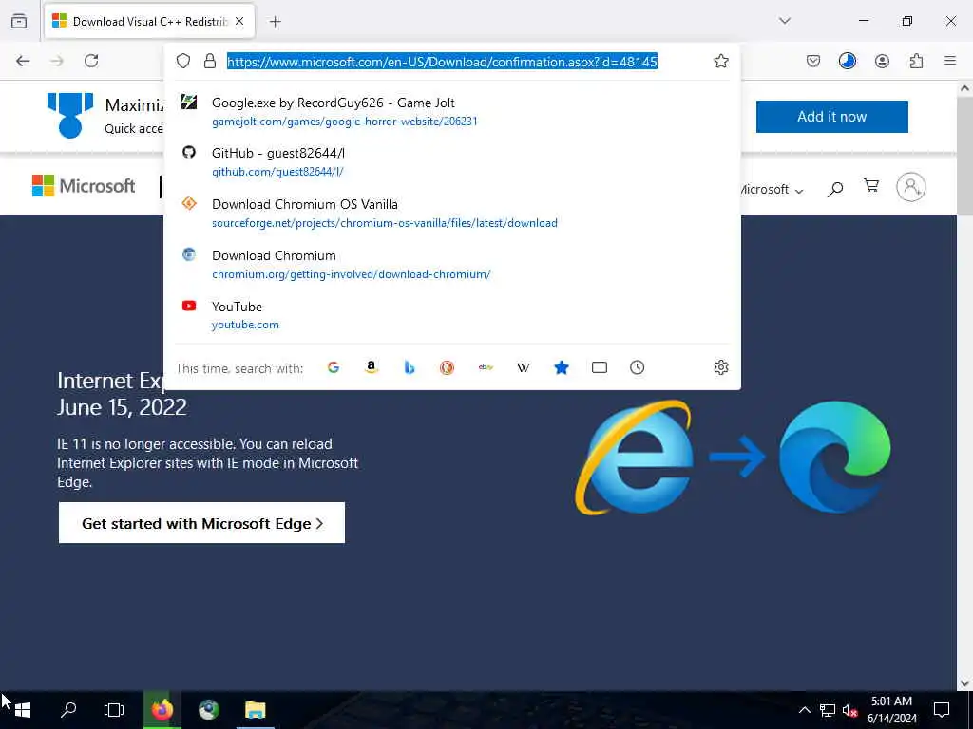Open a new tab with plus button
Viewport: 973px width, 729px height.
(275, 22)
